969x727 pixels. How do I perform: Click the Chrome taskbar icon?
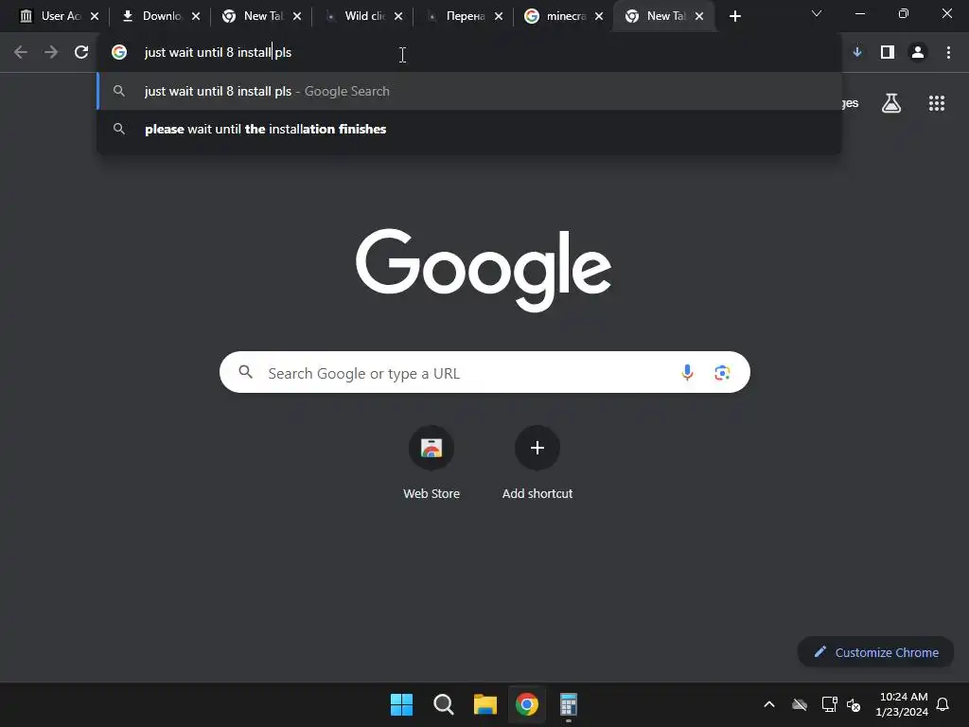(526, 704)
